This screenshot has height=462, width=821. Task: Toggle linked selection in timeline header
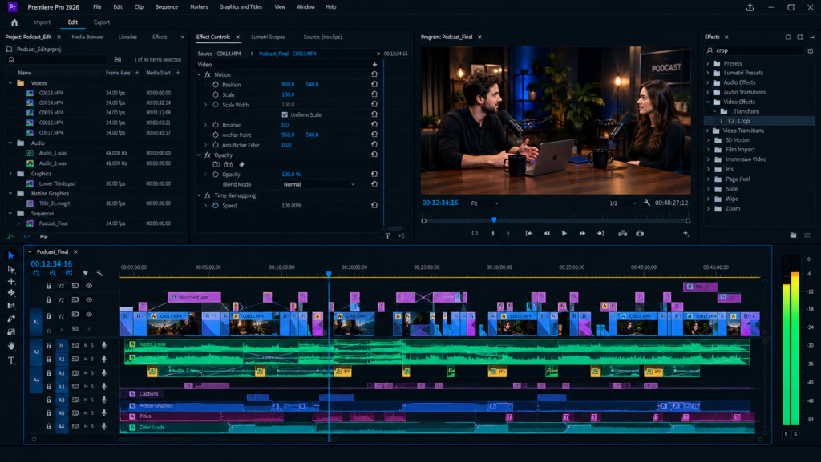tap(69, 273)
